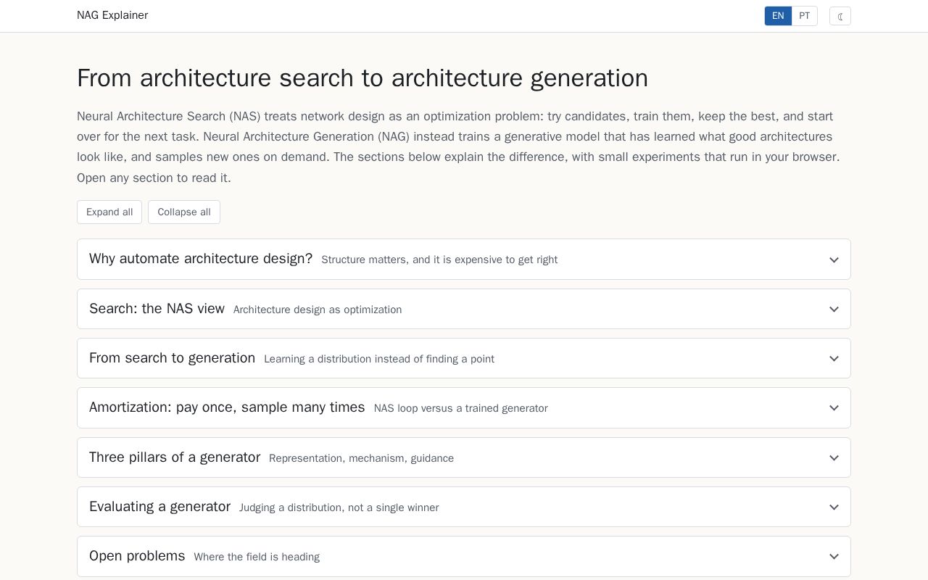Image resolution: width=928 pixels, height=580 pixels.
Task: Open 'Three pillars of a generator' heading
Action: 175,457
